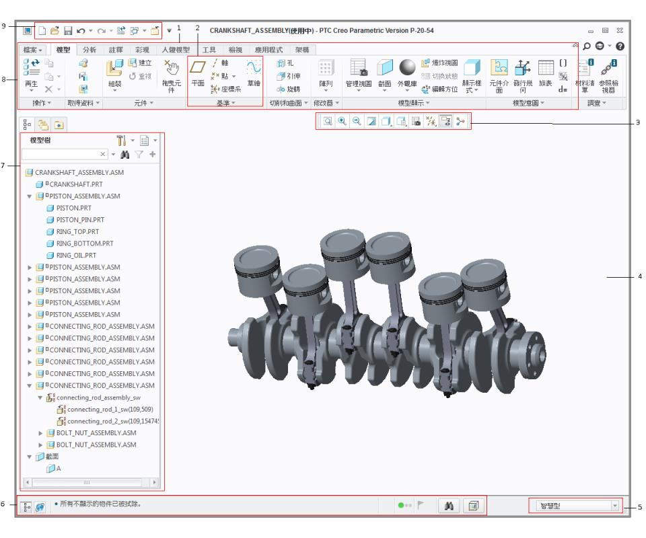Open a file using the folder icon
The width and height of the screenshot is (646, 538).
point(55,31)
